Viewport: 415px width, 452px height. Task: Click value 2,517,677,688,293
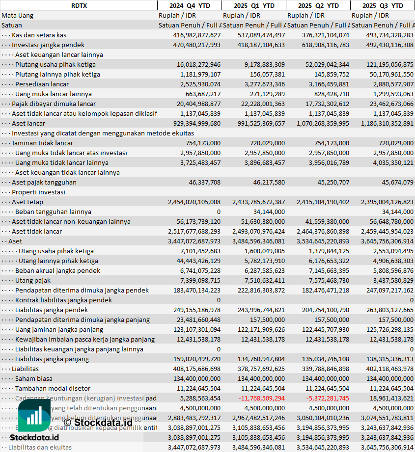pos(194,231)
